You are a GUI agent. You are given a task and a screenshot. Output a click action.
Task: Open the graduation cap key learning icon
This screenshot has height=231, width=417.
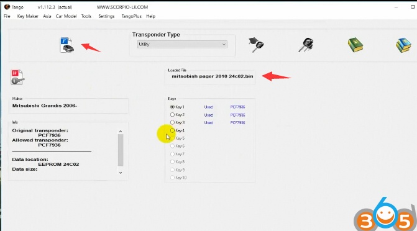point(256,45)
